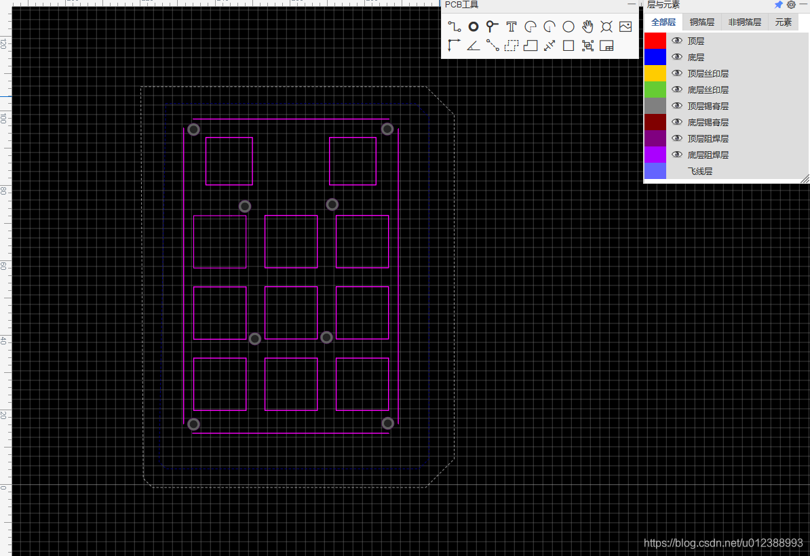Select the Hole tool

pyautogui.click(x=606, y=26)
